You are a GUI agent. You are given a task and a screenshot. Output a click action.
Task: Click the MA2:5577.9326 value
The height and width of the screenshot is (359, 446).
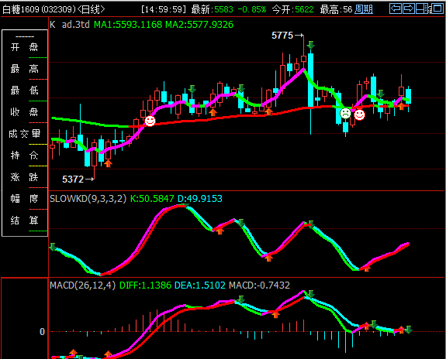tap(199, 25)
